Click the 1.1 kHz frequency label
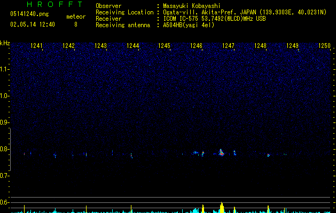Viewport: 336px width, 213px height. click(x=5, y=69)
